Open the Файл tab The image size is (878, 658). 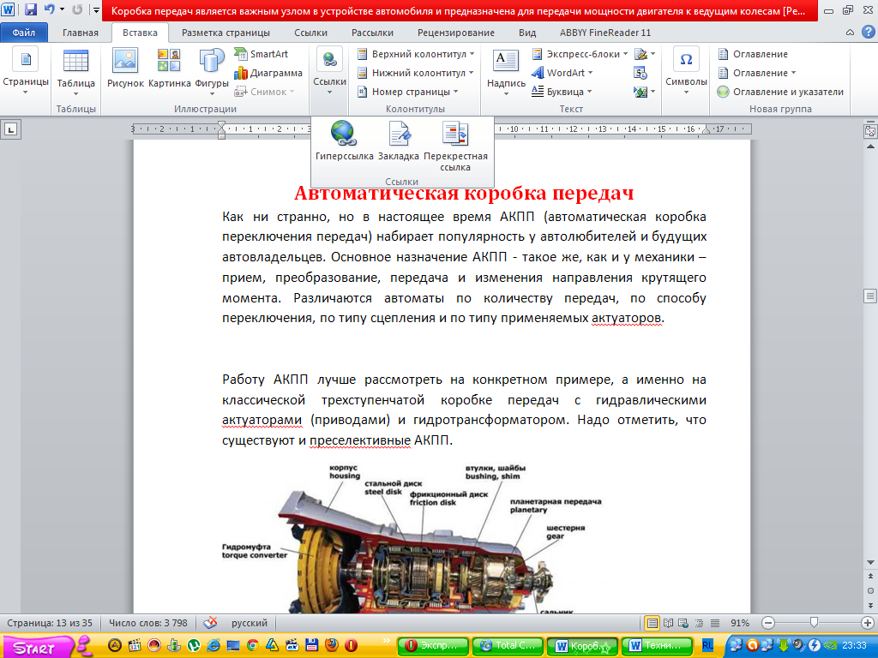point(23,33)
